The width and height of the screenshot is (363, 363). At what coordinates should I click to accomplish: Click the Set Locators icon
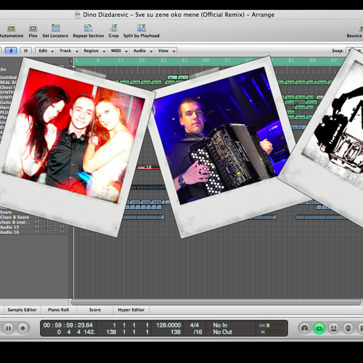[56, 28]
